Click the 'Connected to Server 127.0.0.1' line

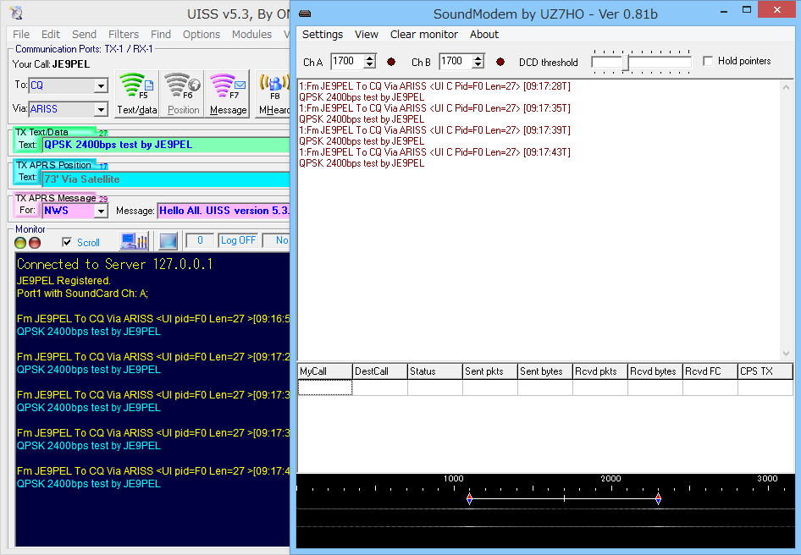(114, 264)
